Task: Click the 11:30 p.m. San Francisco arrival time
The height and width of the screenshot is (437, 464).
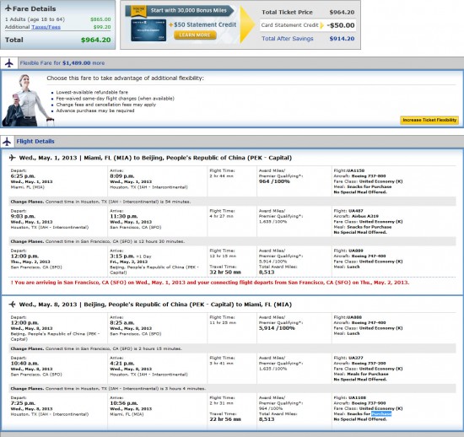Action: (124, 216)
